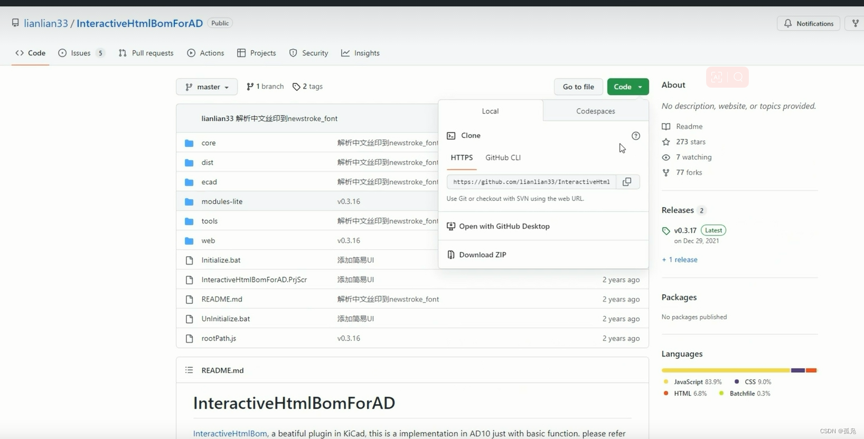The width and height of the screenshot is (864, 439).
Task: Click the Download ZIP archive icon
Action: coord(451,255)
